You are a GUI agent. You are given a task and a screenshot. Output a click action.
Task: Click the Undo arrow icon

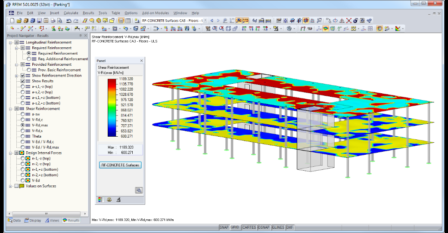coord(69,21)
